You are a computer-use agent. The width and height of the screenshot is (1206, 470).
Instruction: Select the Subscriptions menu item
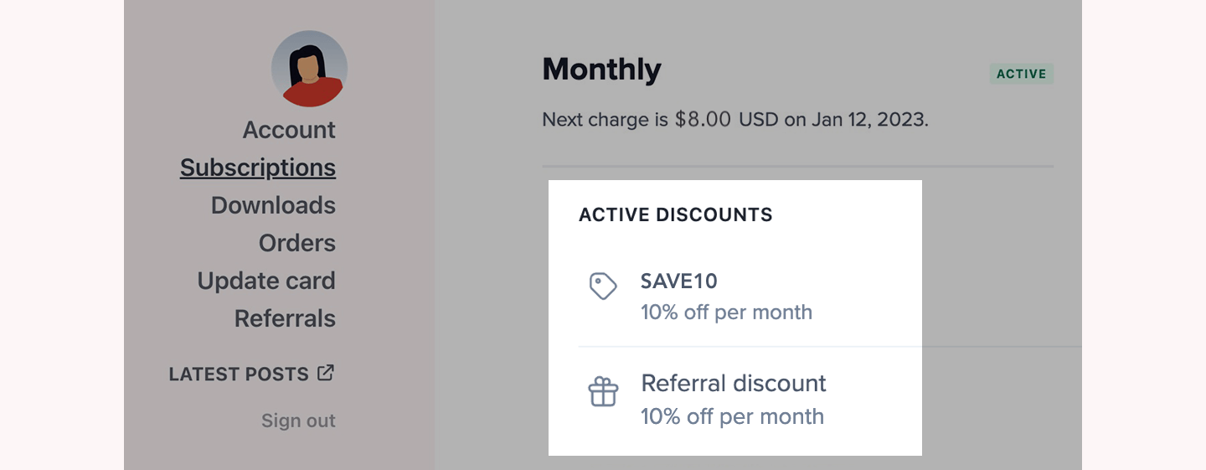coord(258,168)
